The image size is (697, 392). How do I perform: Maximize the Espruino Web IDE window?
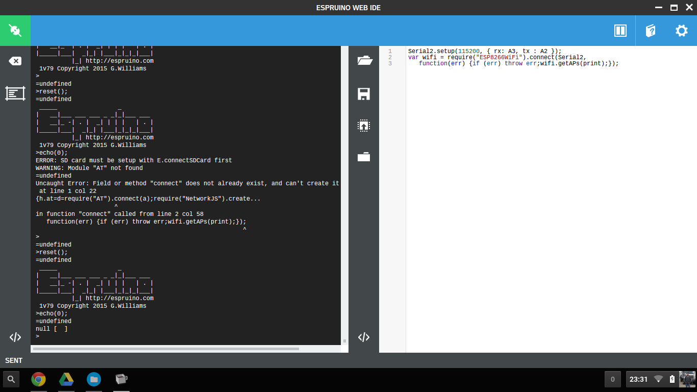pos(674,8)
